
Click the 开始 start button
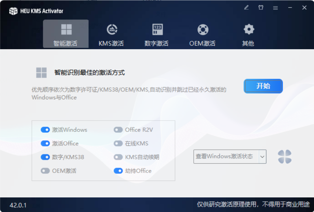pos(262,86)
